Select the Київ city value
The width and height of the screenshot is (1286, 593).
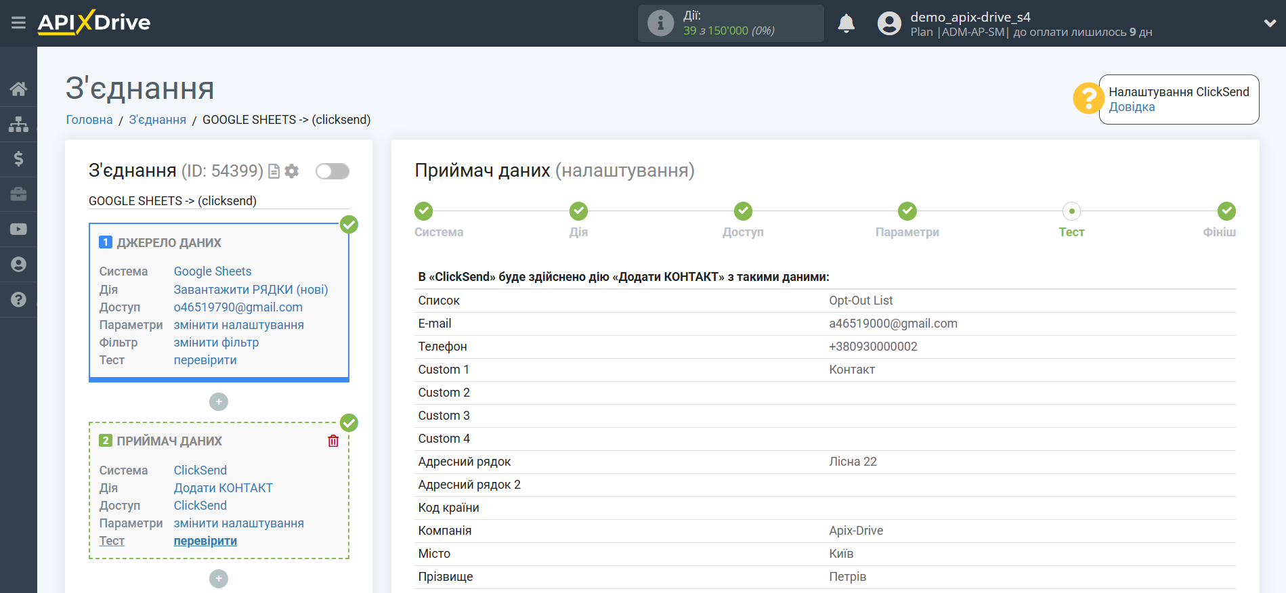point(841,554)
